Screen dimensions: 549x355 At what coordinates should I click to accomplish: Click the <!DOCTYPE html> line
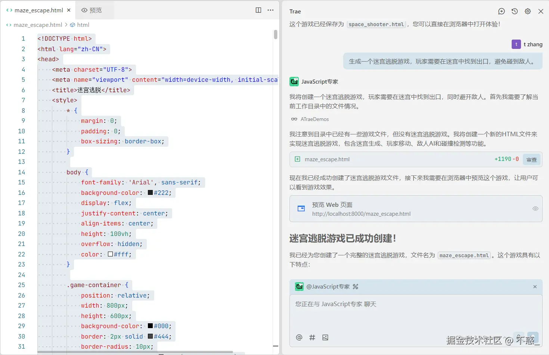pos(64,38)
